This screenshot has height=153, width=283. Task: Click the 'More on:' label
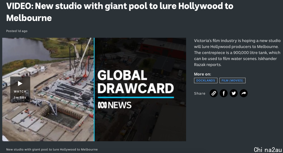(203, 74)
